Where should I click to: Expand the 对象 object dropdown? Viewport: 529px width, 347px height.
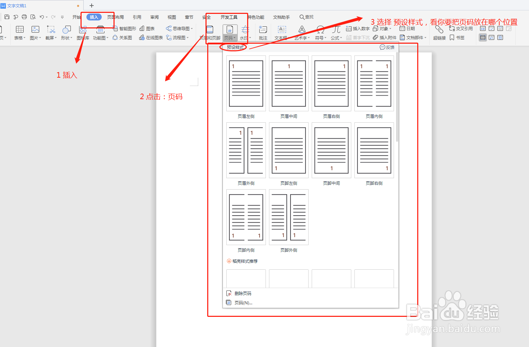pos(390,28)
